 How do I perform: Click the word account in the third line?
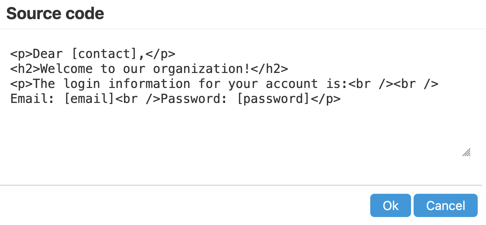[292, 84]
